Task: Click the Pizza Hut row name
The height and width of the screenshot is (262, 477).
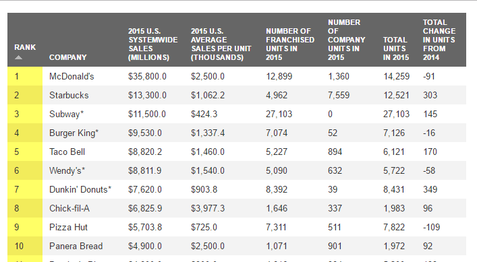Action: (68, 227)
